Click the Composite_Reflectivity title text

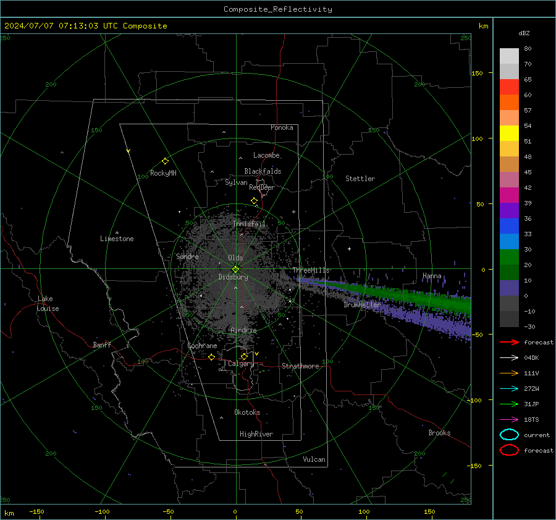click(x=278, y=9)
